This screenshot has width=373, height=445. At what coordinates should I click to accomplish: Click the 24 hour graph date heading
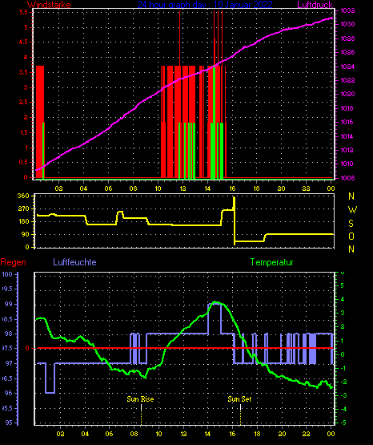point(205,5)
